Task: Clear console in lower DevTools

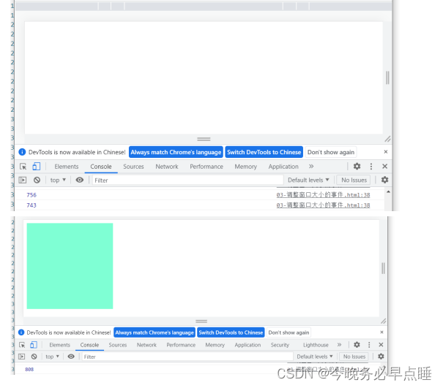Action: [34, 357]
